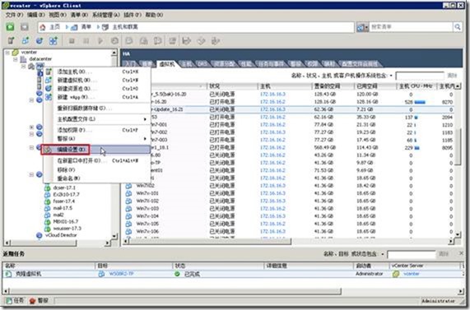Click host link in Win7x-101 row
470x310 pixels.
272,193
